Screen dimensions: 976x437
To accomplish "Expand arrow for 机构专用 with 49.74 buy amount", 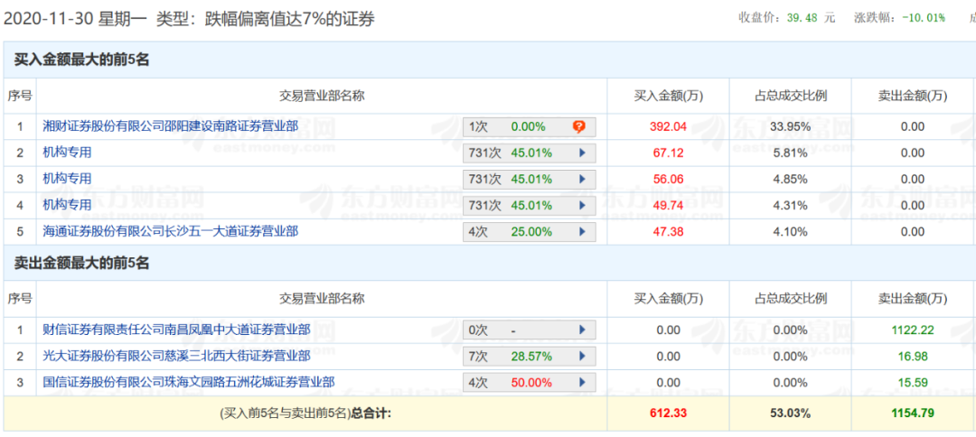I will [583, 206].
